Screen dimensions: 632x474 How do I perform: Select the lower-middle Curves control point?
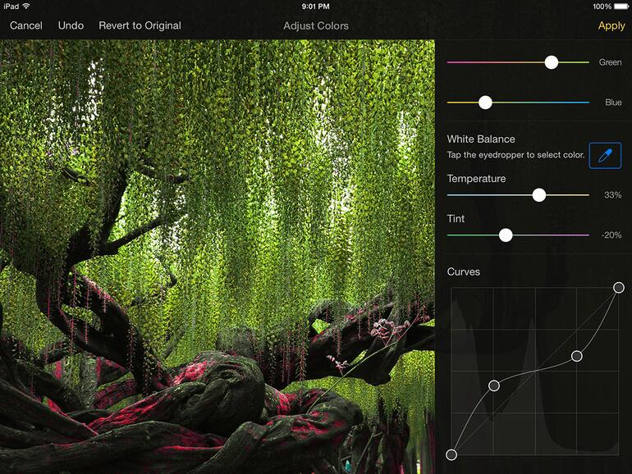[494, 385]
